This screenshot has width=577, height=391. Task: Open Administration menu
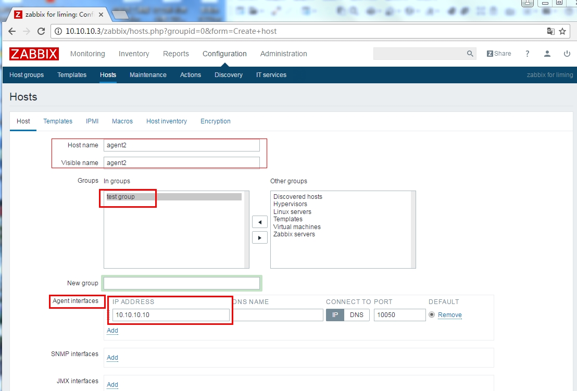(x=283, y=54)
